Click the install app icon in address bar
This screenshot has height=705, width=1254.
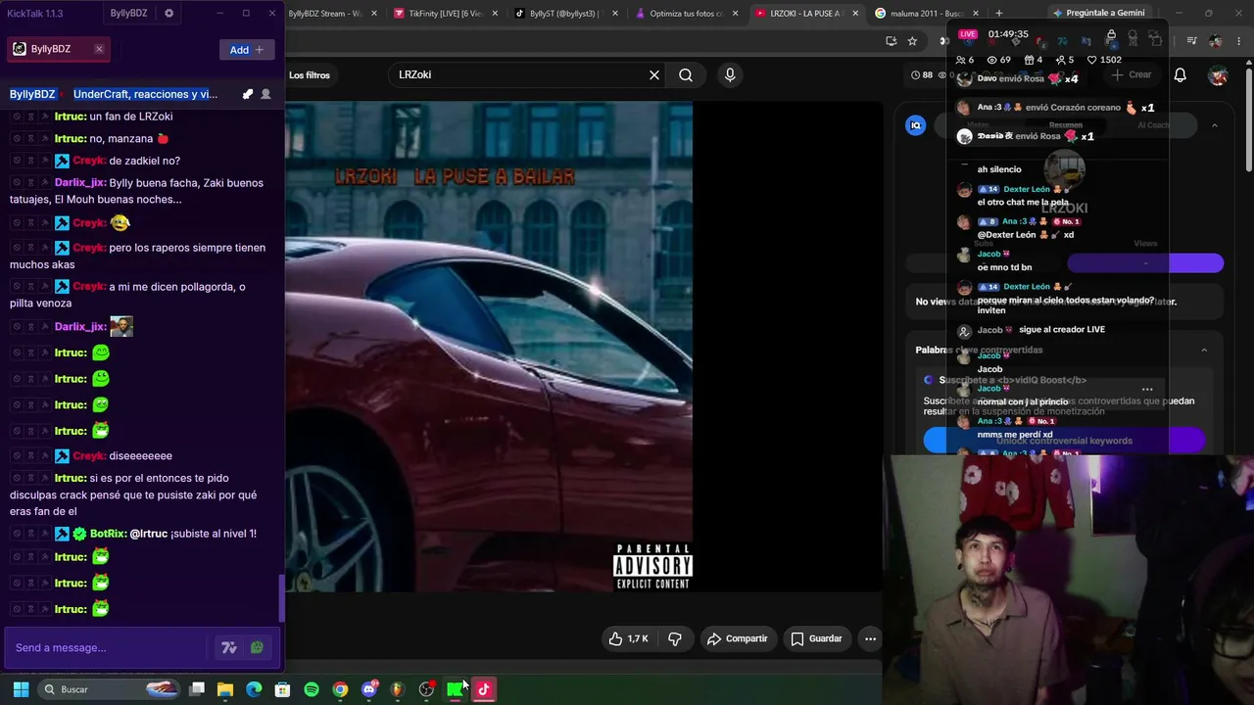(x=891, y=41)
